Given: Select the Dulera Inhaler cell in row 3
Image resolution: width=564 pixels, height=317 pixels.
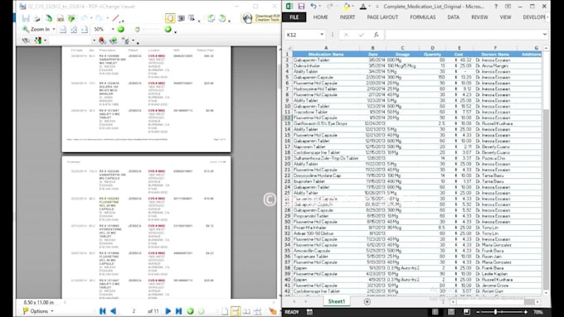Looking at the screenshot, I should (326, 65).
